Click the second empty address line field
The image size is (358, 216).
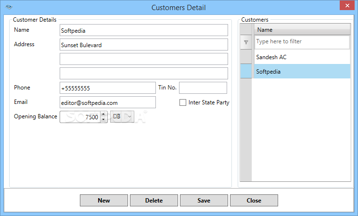(144, 59)
